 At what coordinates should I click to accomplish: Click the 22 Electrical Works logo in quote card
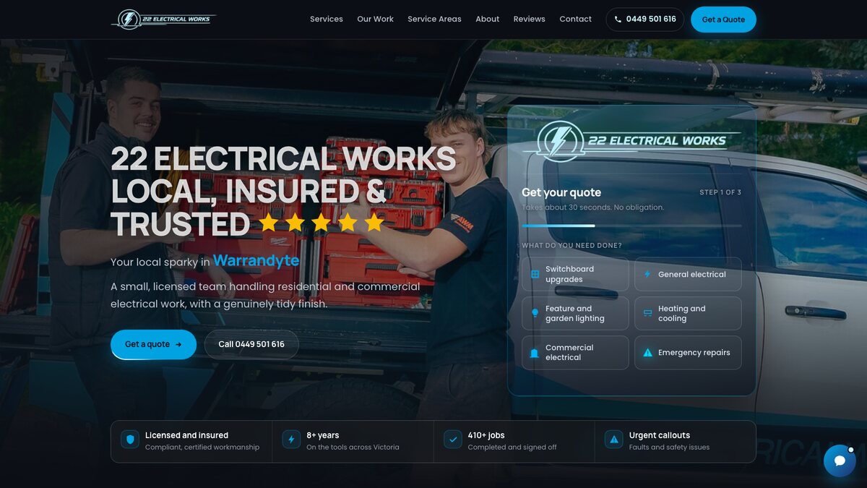[631, 141]
